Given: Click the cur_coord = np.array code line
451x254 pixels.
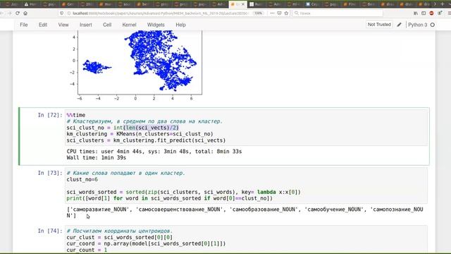Looking at the screenshot, I should pyautogui.click(x=146, y=243).
